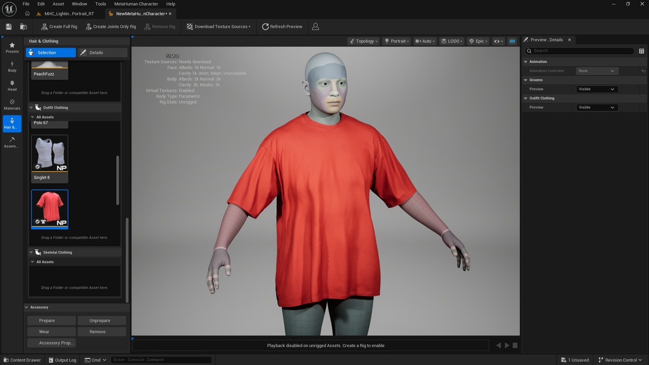This screenshot has width=649, height=365.
Task: Close the NewMetaHumanCharacter tab
Action: (x=170, y=14)
